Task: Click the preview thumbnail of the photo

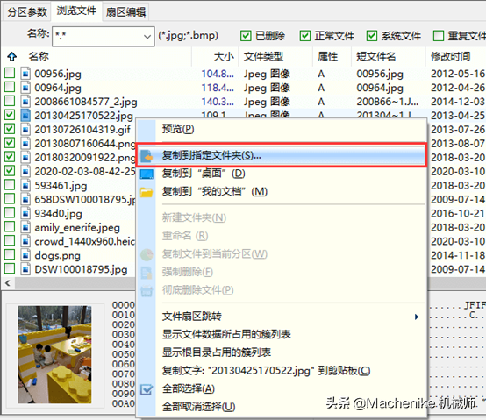Action: [x=55, y=354]
